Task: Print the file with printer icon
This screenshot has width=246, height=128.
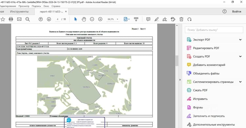Action: [11, 19]
